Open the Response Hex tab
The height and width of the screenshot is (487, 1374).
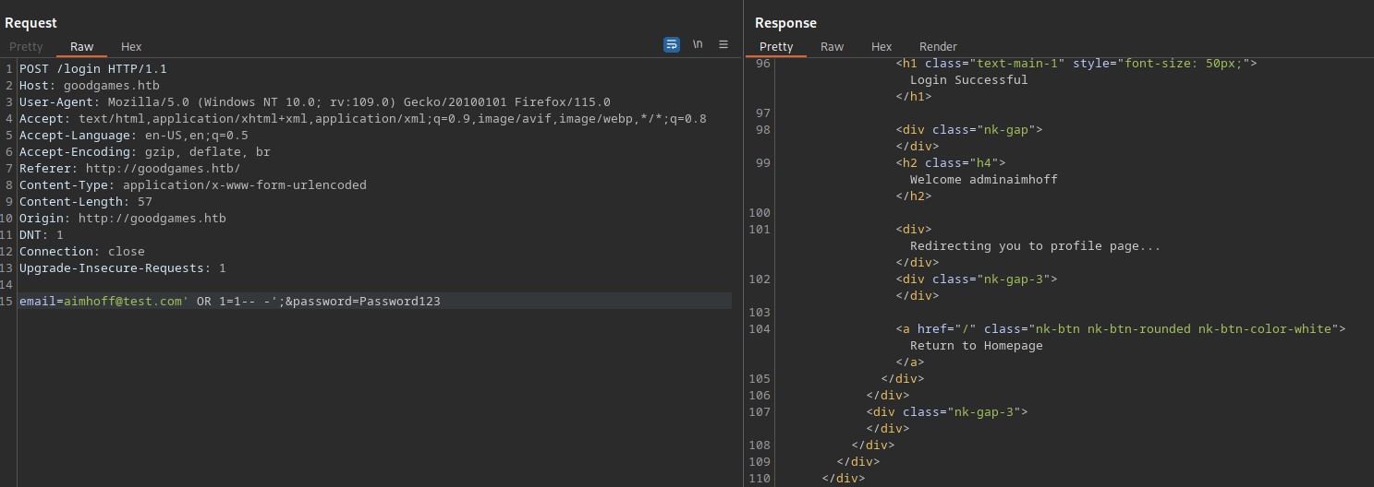pyautogui.click(x=882, y=46)
